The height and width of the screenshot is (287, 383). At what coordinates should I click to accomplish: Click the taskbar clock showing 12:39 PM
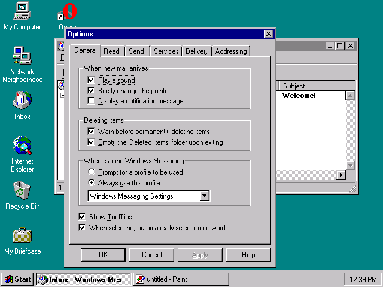coord(363,279)
